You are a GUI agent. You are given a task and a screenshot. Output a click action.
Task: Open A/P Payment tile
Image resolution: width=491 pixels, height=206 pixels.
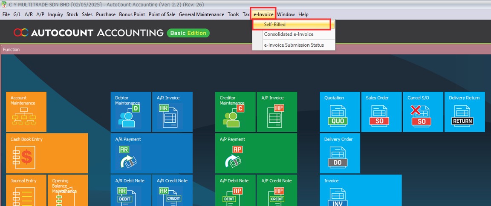coord(256,153)
